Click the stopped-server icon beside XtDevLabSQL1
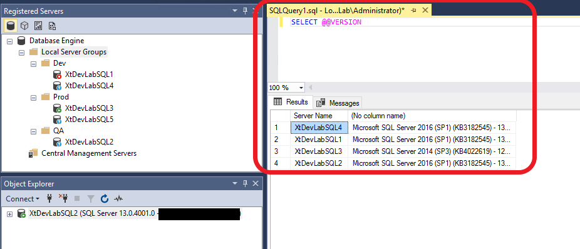 point(57,74)
